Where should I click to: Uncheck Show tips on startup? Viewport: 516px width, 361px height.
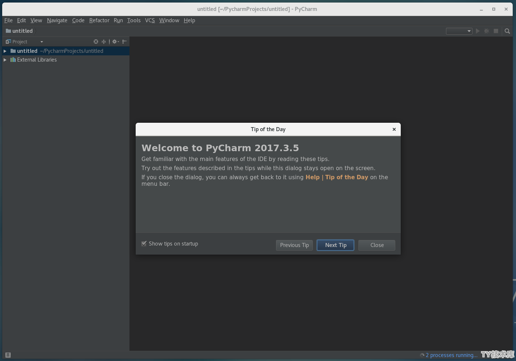pos(144,244)
